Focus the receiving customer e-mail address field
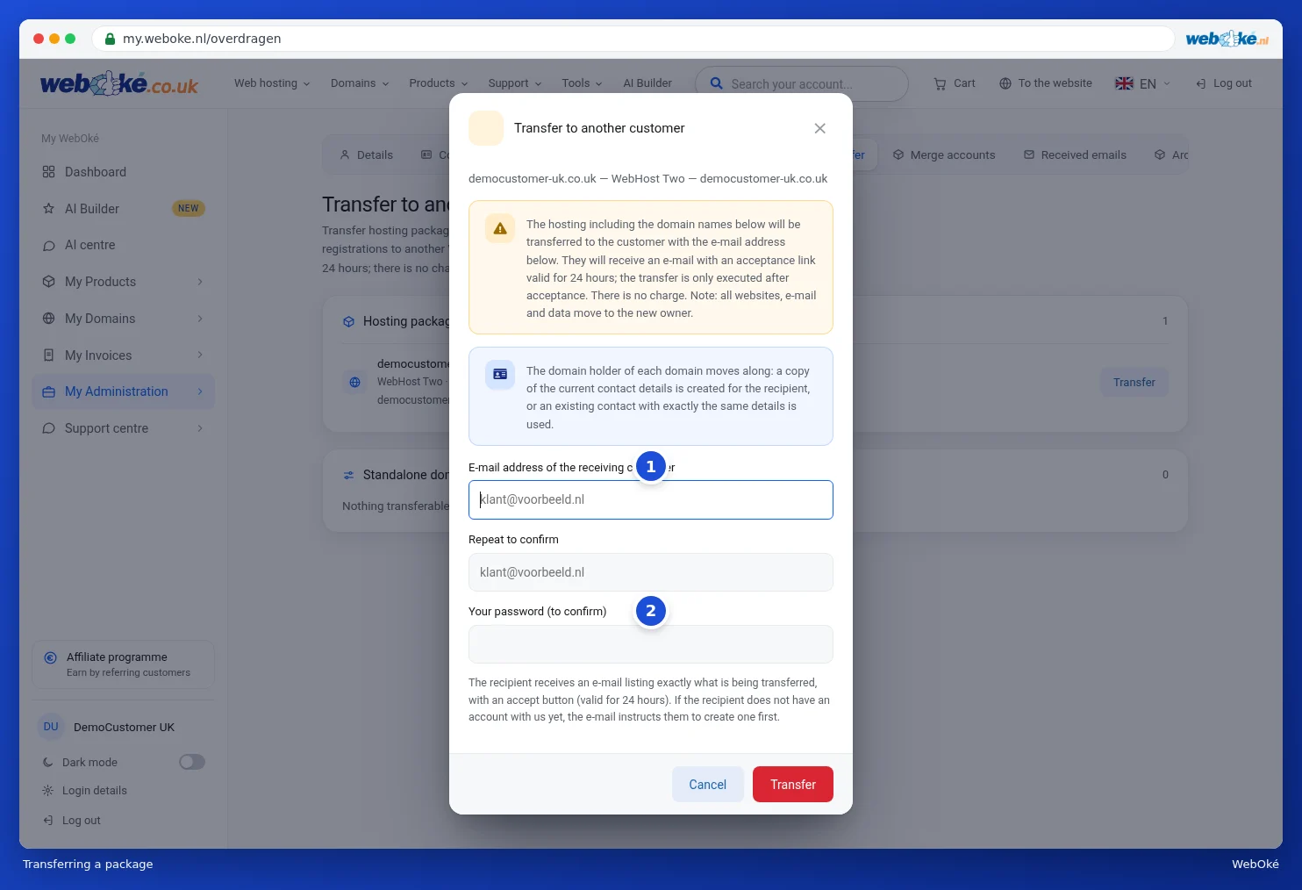Viewport: 1302px width, 890px height. (651, 500)
